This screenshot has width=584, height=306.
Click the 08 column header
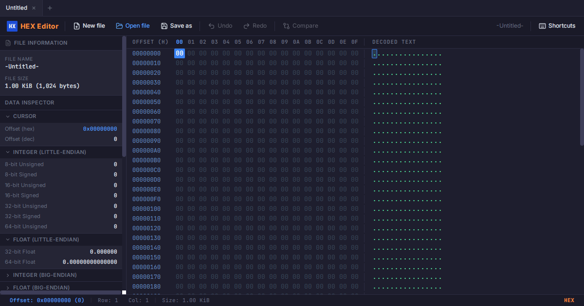tap(273, 42)
